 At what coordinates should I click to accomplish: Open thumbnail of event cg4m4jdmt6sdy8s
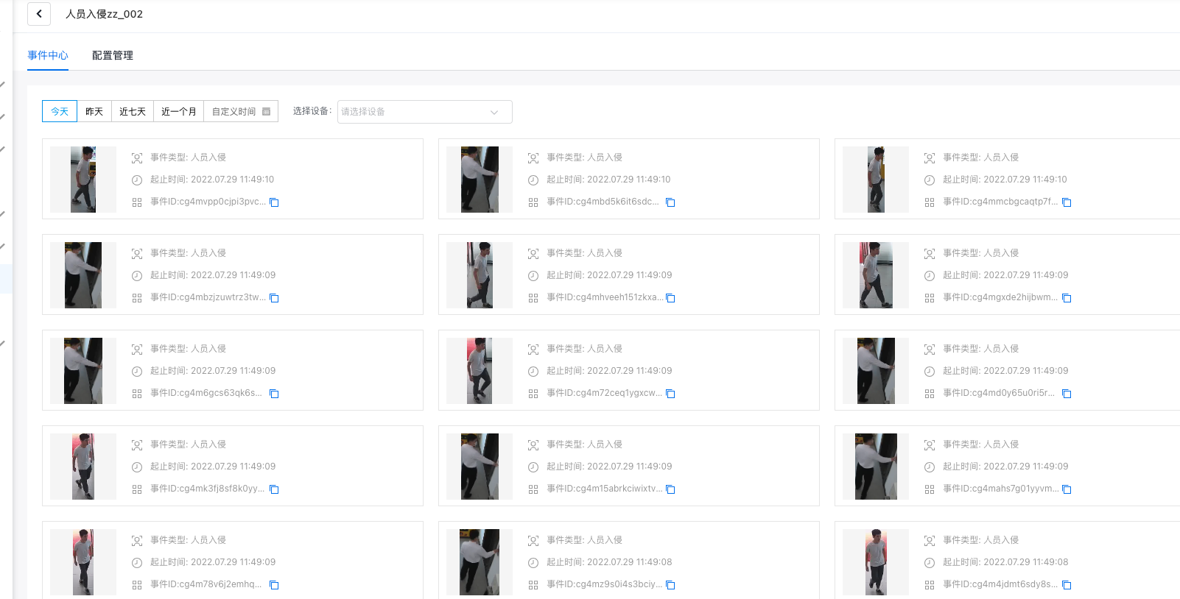(876, 562)
